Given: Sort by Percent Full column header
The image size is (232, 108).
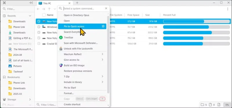Looking at the screenshot, I should point(169,15).
